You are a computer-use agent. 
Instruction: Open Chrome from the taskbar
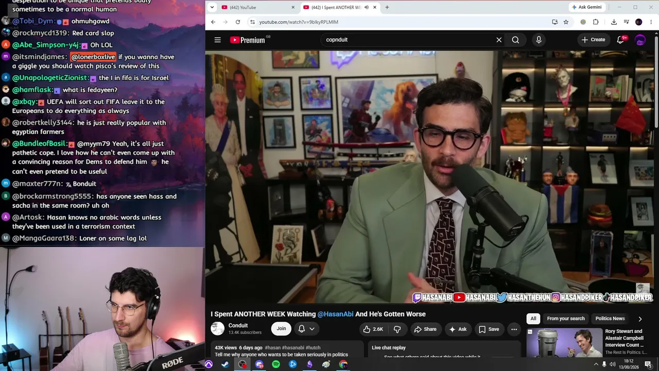click(x=343, y=364)
